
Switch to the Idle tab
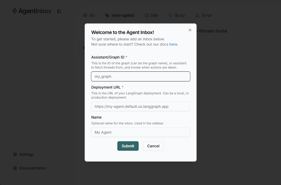[151, 15]
